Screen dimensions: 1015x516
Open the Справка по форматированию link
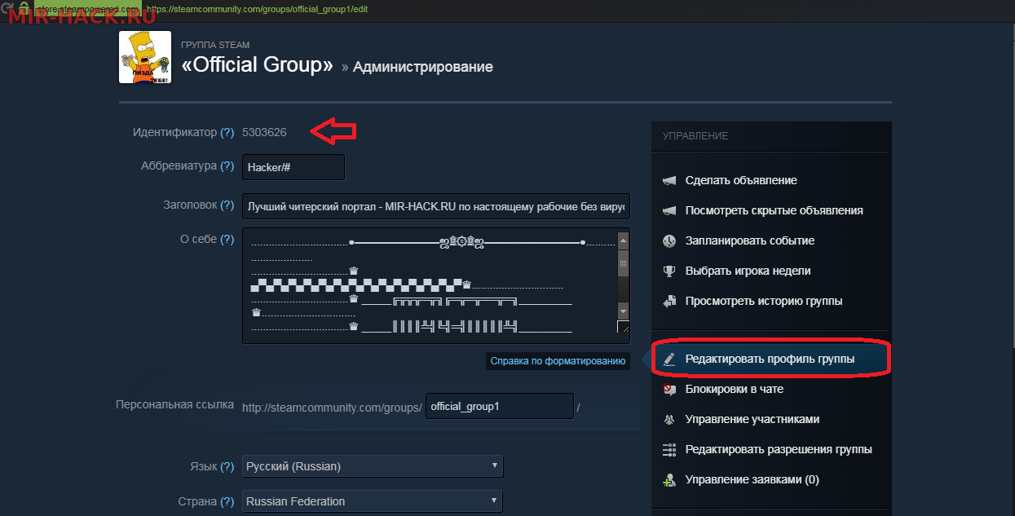(x=558, y=360)
